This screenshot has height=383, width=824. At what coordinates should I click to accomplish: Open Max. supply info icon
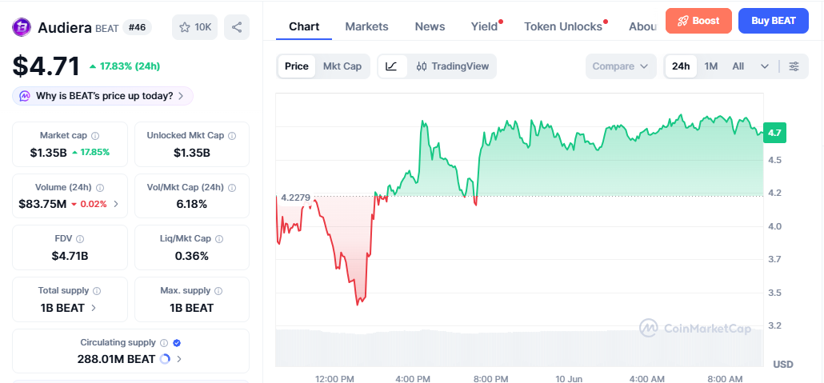(218, 290)
